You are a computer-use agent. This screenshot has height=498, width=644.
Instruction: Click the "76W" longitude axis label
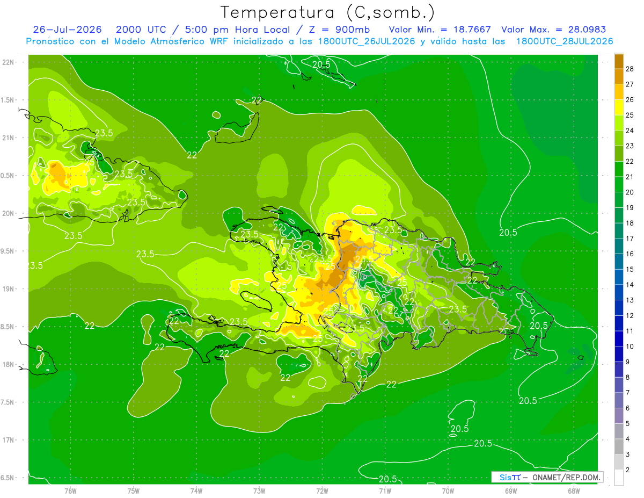[x=70, y=490]
